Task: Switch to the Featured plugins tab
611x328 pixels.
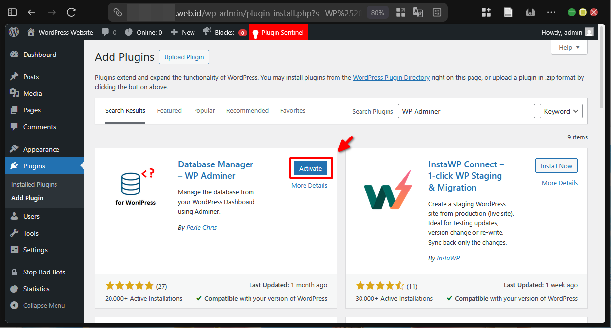Action: pos(169,110)
